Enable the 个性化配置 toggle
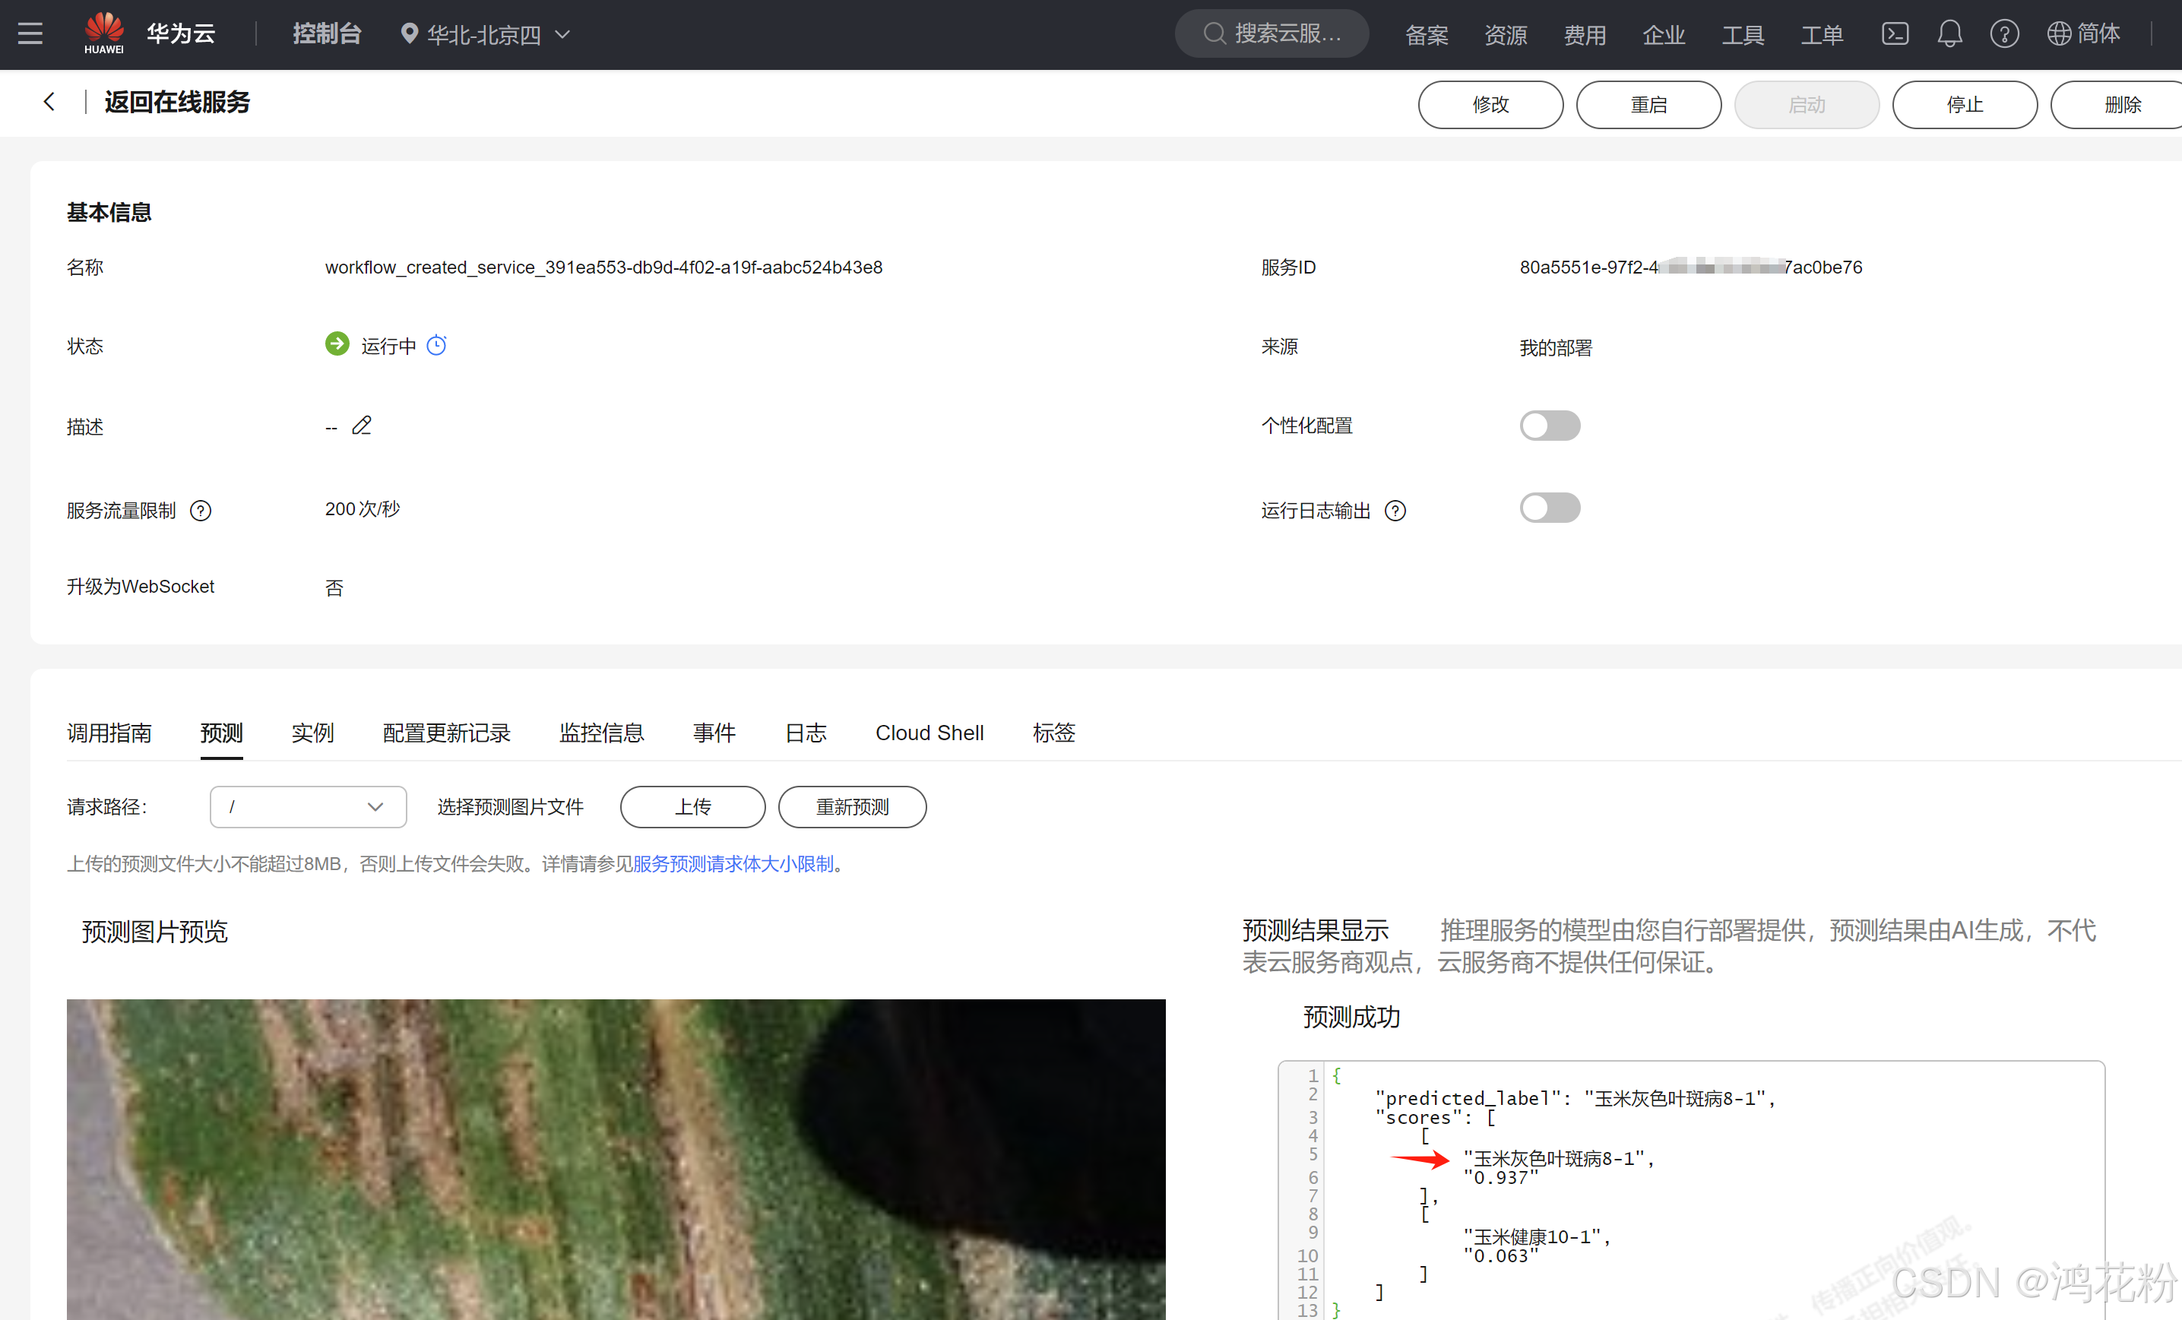2182x1320 pixels. click(1549, 426)
